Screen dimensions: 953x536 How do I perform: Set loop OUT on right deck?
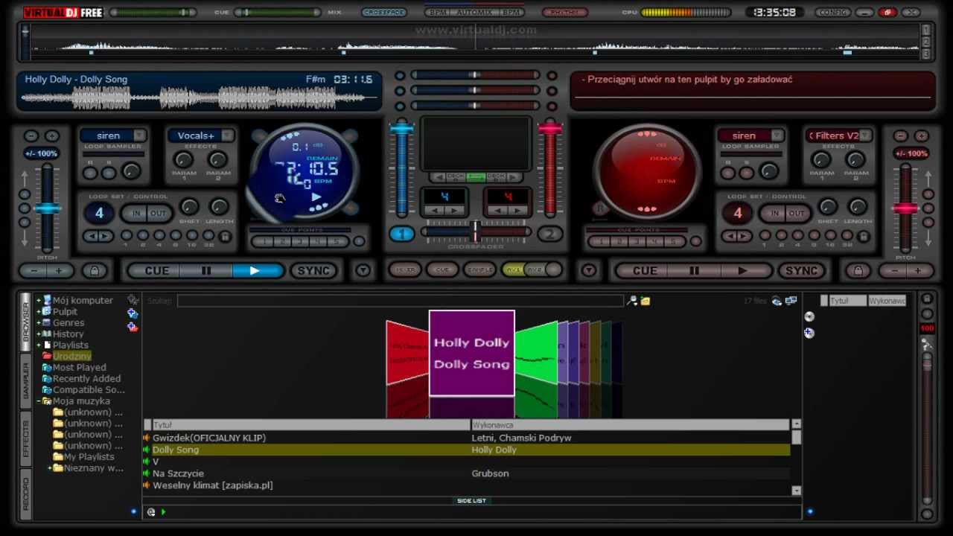point(797,213)
